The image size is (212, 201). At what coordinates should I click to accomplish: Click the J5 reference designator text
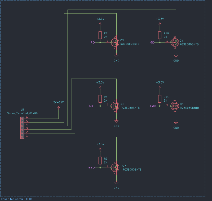(22, 110)
